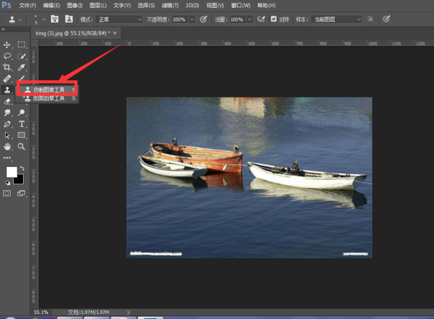Select the Pen tool
The image size is (434, 319).
tap(7, 124)
